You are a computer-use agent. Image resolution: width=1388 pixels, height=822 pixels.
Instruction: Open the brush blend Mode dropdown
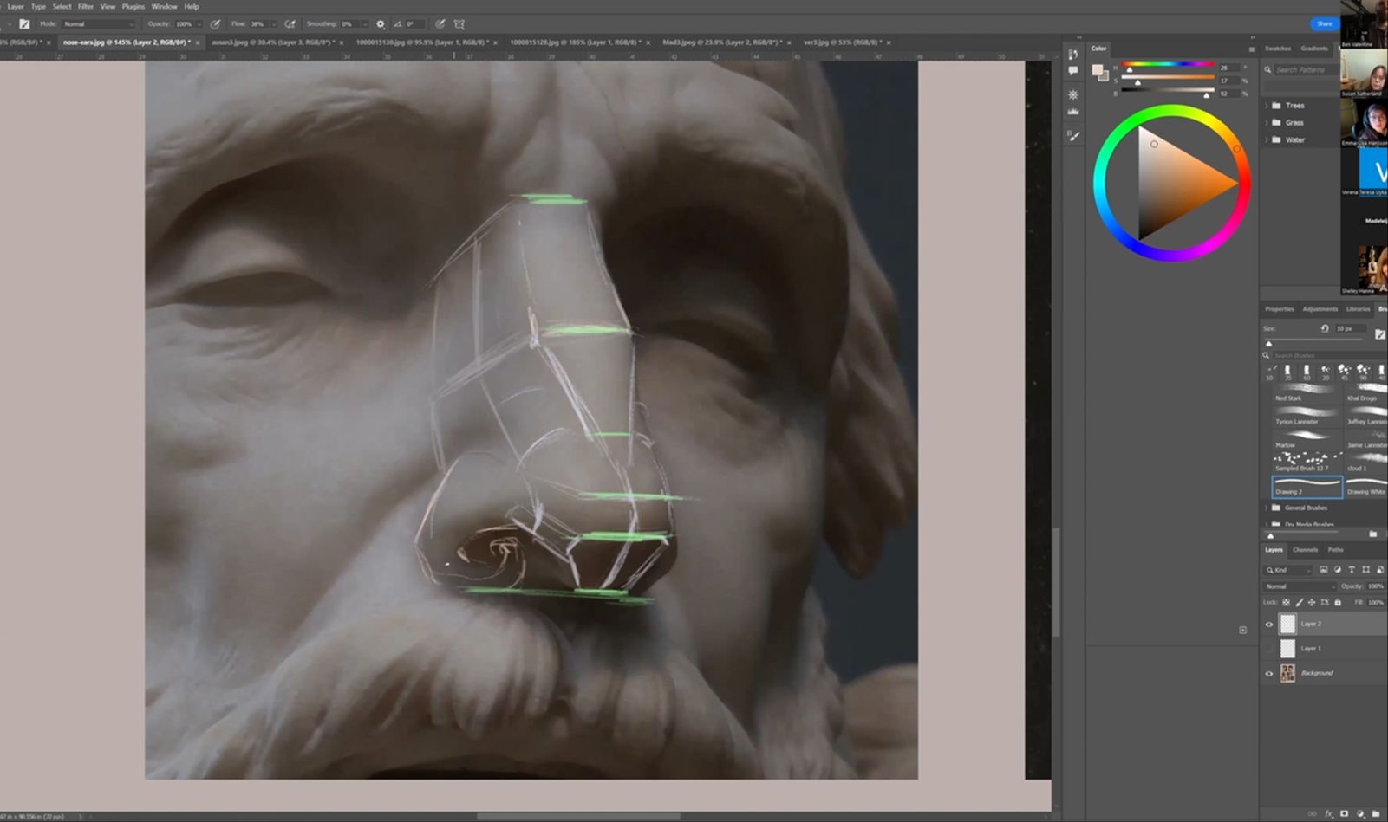coord(98,24)
